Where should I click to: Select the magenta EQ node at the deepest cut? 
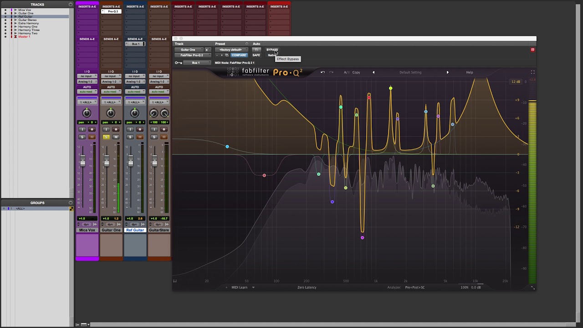(363, 237)
